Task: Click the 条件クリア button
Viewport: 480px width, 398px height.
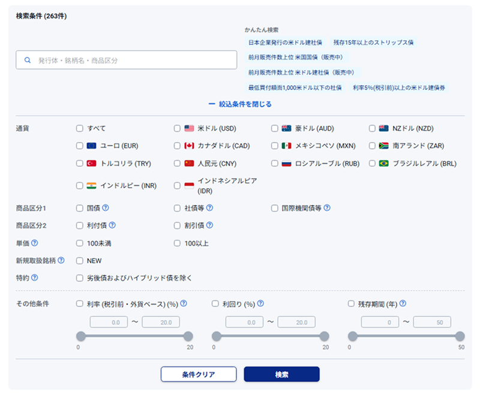Action: [198, 374]
